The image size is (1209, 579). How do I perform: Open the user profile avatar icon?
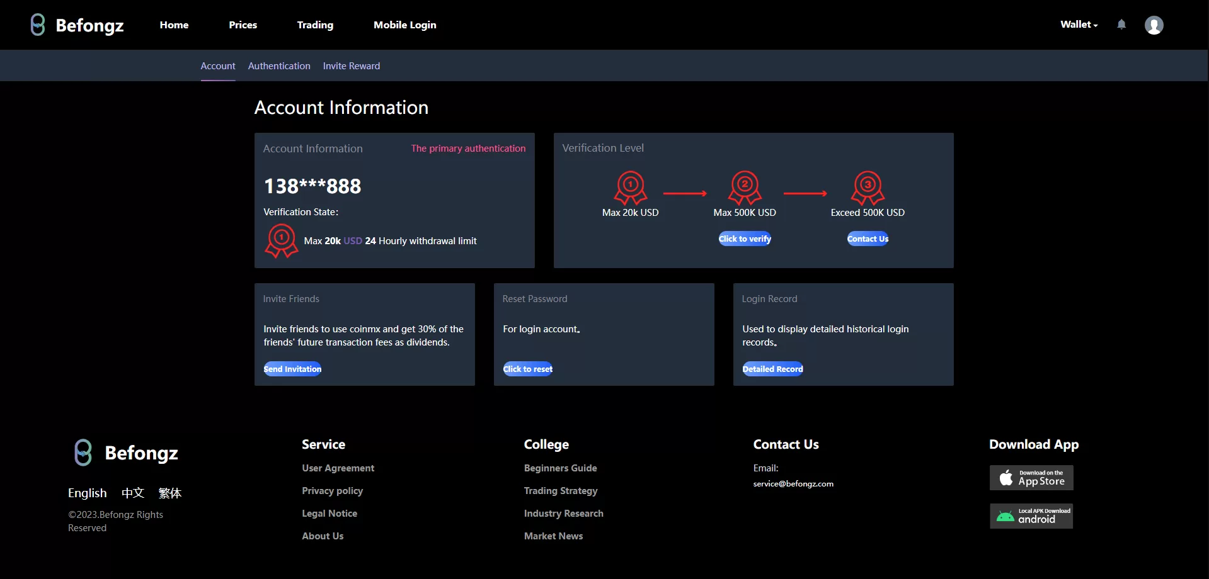(x=1154, y=25)
